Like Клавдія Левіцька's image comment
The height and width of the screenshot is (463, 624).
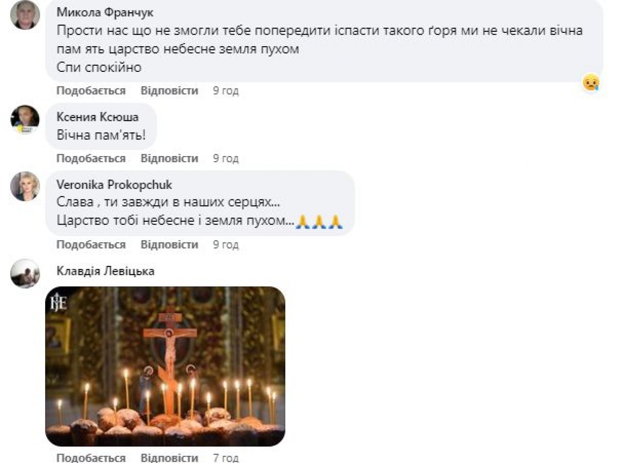(91, 458)
